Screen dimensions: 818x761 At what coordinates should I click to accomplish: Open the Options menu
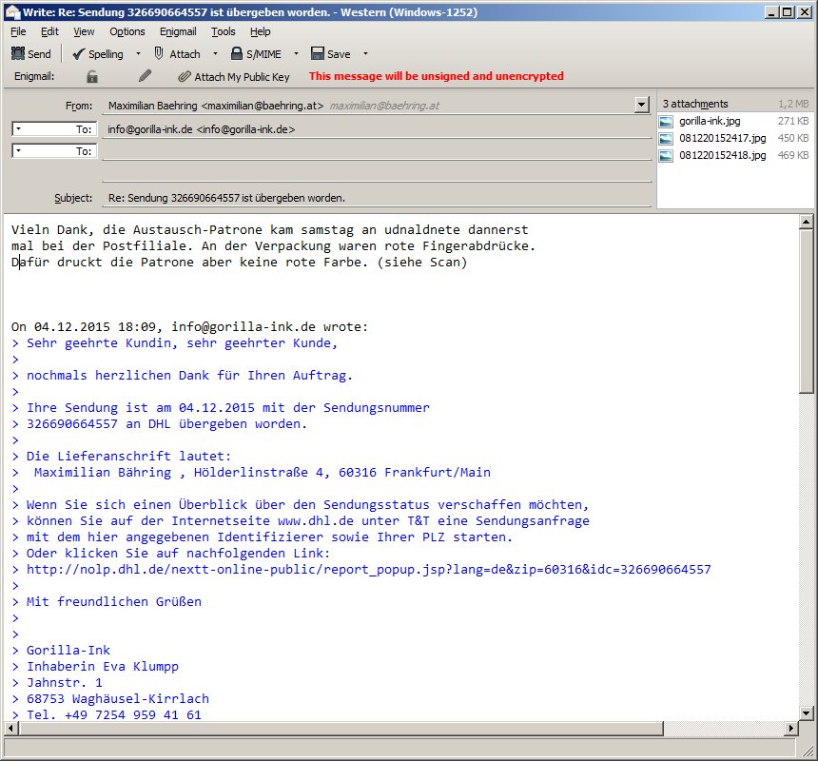pos(127,31)
